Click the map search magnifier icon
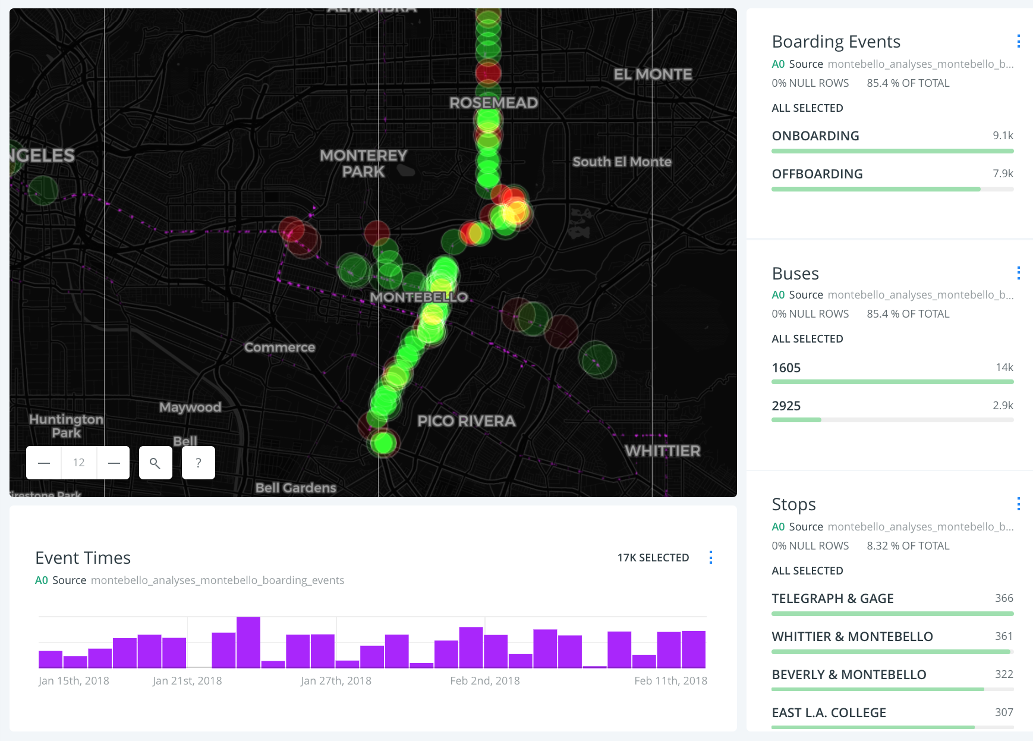 [x=155, y=463]
